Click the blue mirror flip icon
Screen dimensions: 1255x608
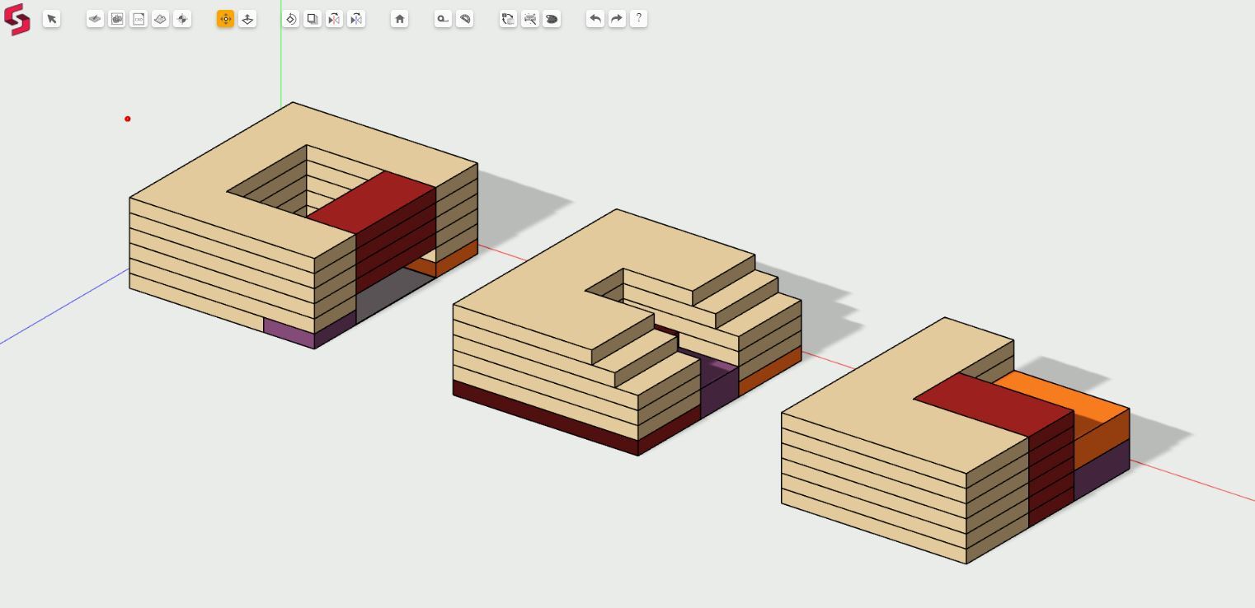356,18
